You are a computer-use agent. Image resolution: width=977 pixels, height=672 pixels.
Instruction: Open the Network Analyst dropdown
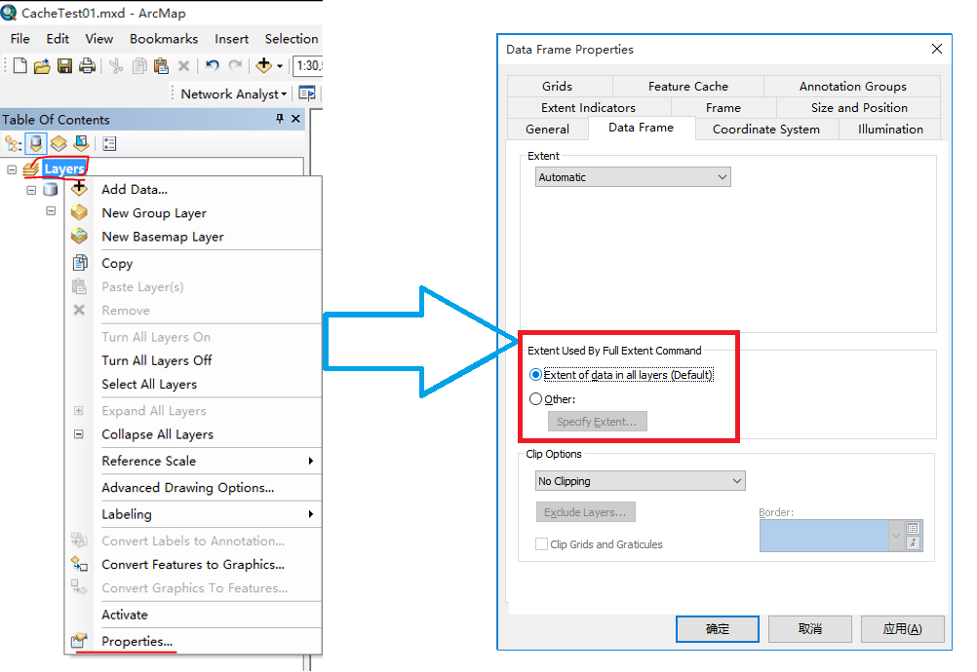pos(234,93)
